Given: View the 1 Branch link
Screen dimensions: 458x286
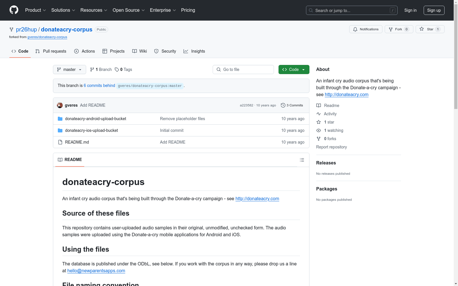Looking at the screenshot, I should (101, 69).
